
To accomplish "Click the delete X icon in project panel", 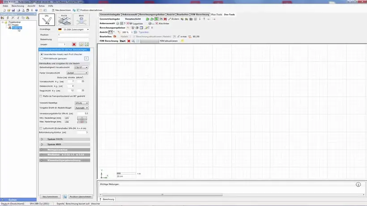I will [x=13, y=18].
